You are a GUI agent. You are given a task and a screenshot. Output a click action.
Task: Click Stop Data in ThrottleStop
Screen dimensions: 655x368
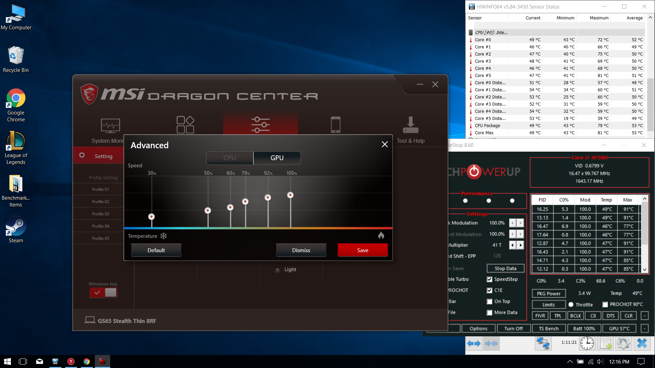[x=506, y=269]
